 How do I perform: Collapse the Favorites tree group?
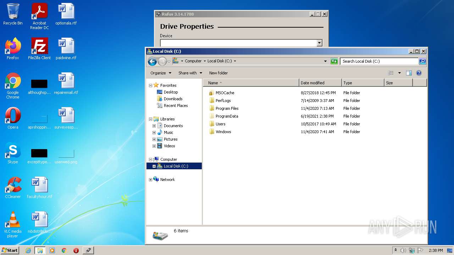[150, 85]
